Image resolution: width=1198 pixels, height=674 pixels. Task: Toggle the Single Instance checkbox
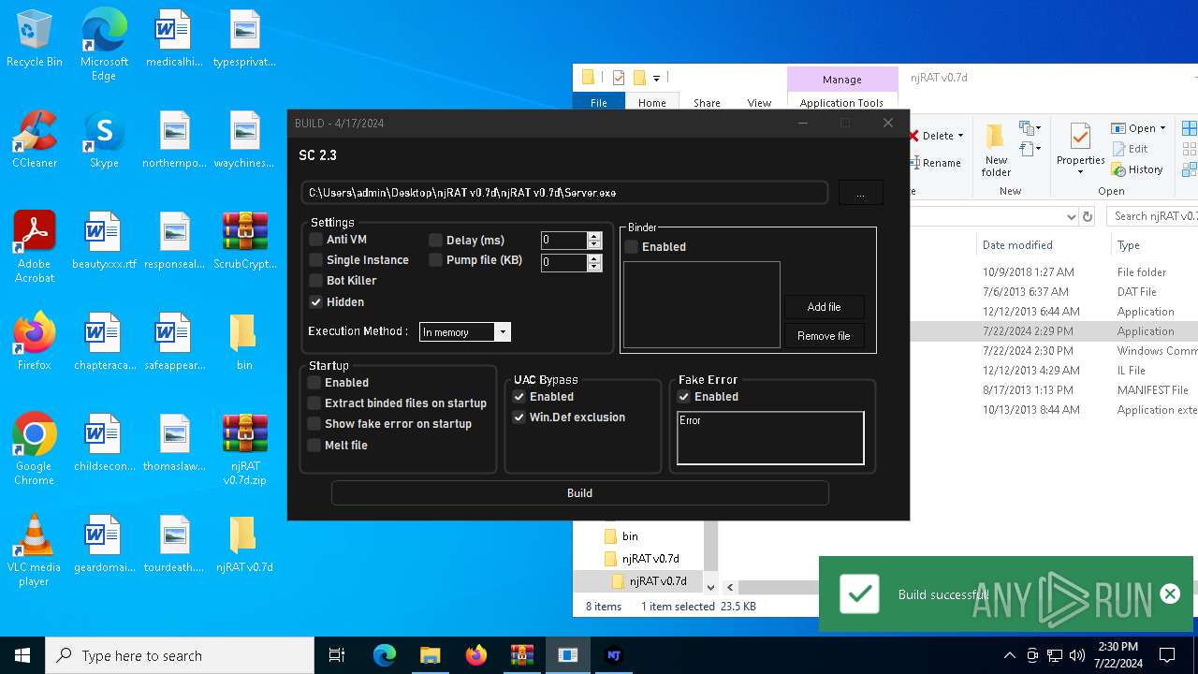(316, 260)
